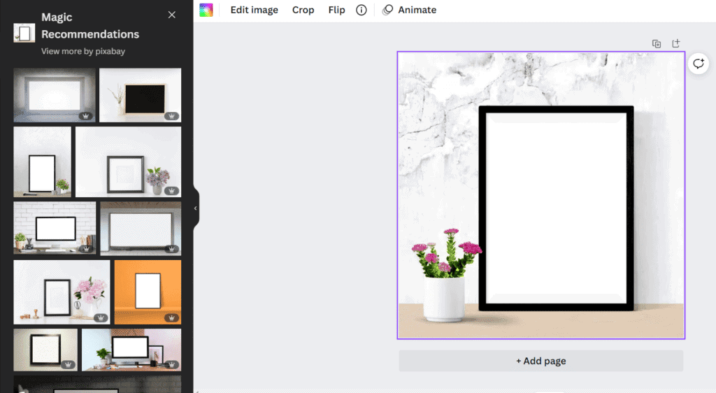Collapse the side panel with the arrow handle
Screen dimensions: 716x393
click(x=196, y=208)
